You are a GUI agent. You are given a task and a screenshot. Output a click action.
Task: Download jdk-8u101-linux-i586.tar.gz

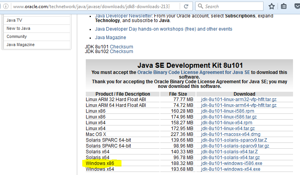229,117
